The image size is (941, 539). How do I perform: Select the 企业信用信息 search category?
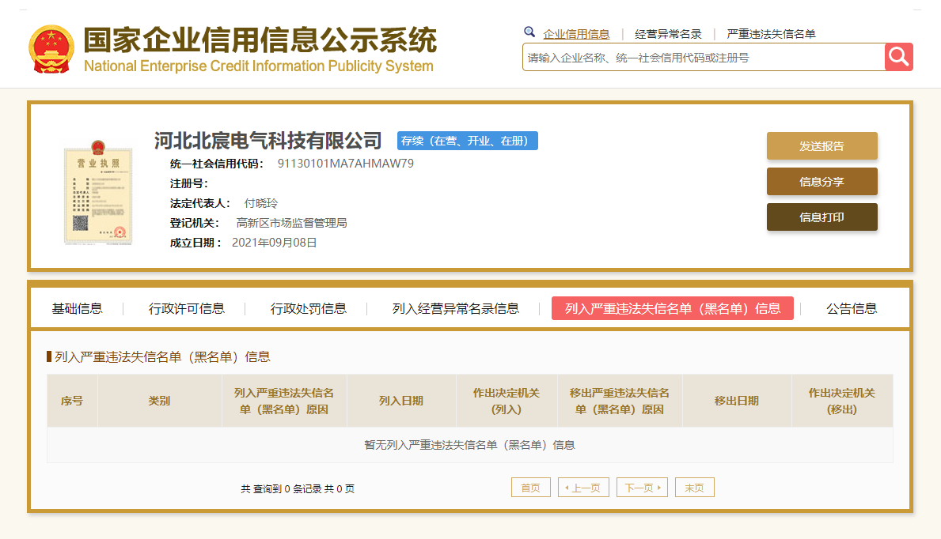point(576,34)
